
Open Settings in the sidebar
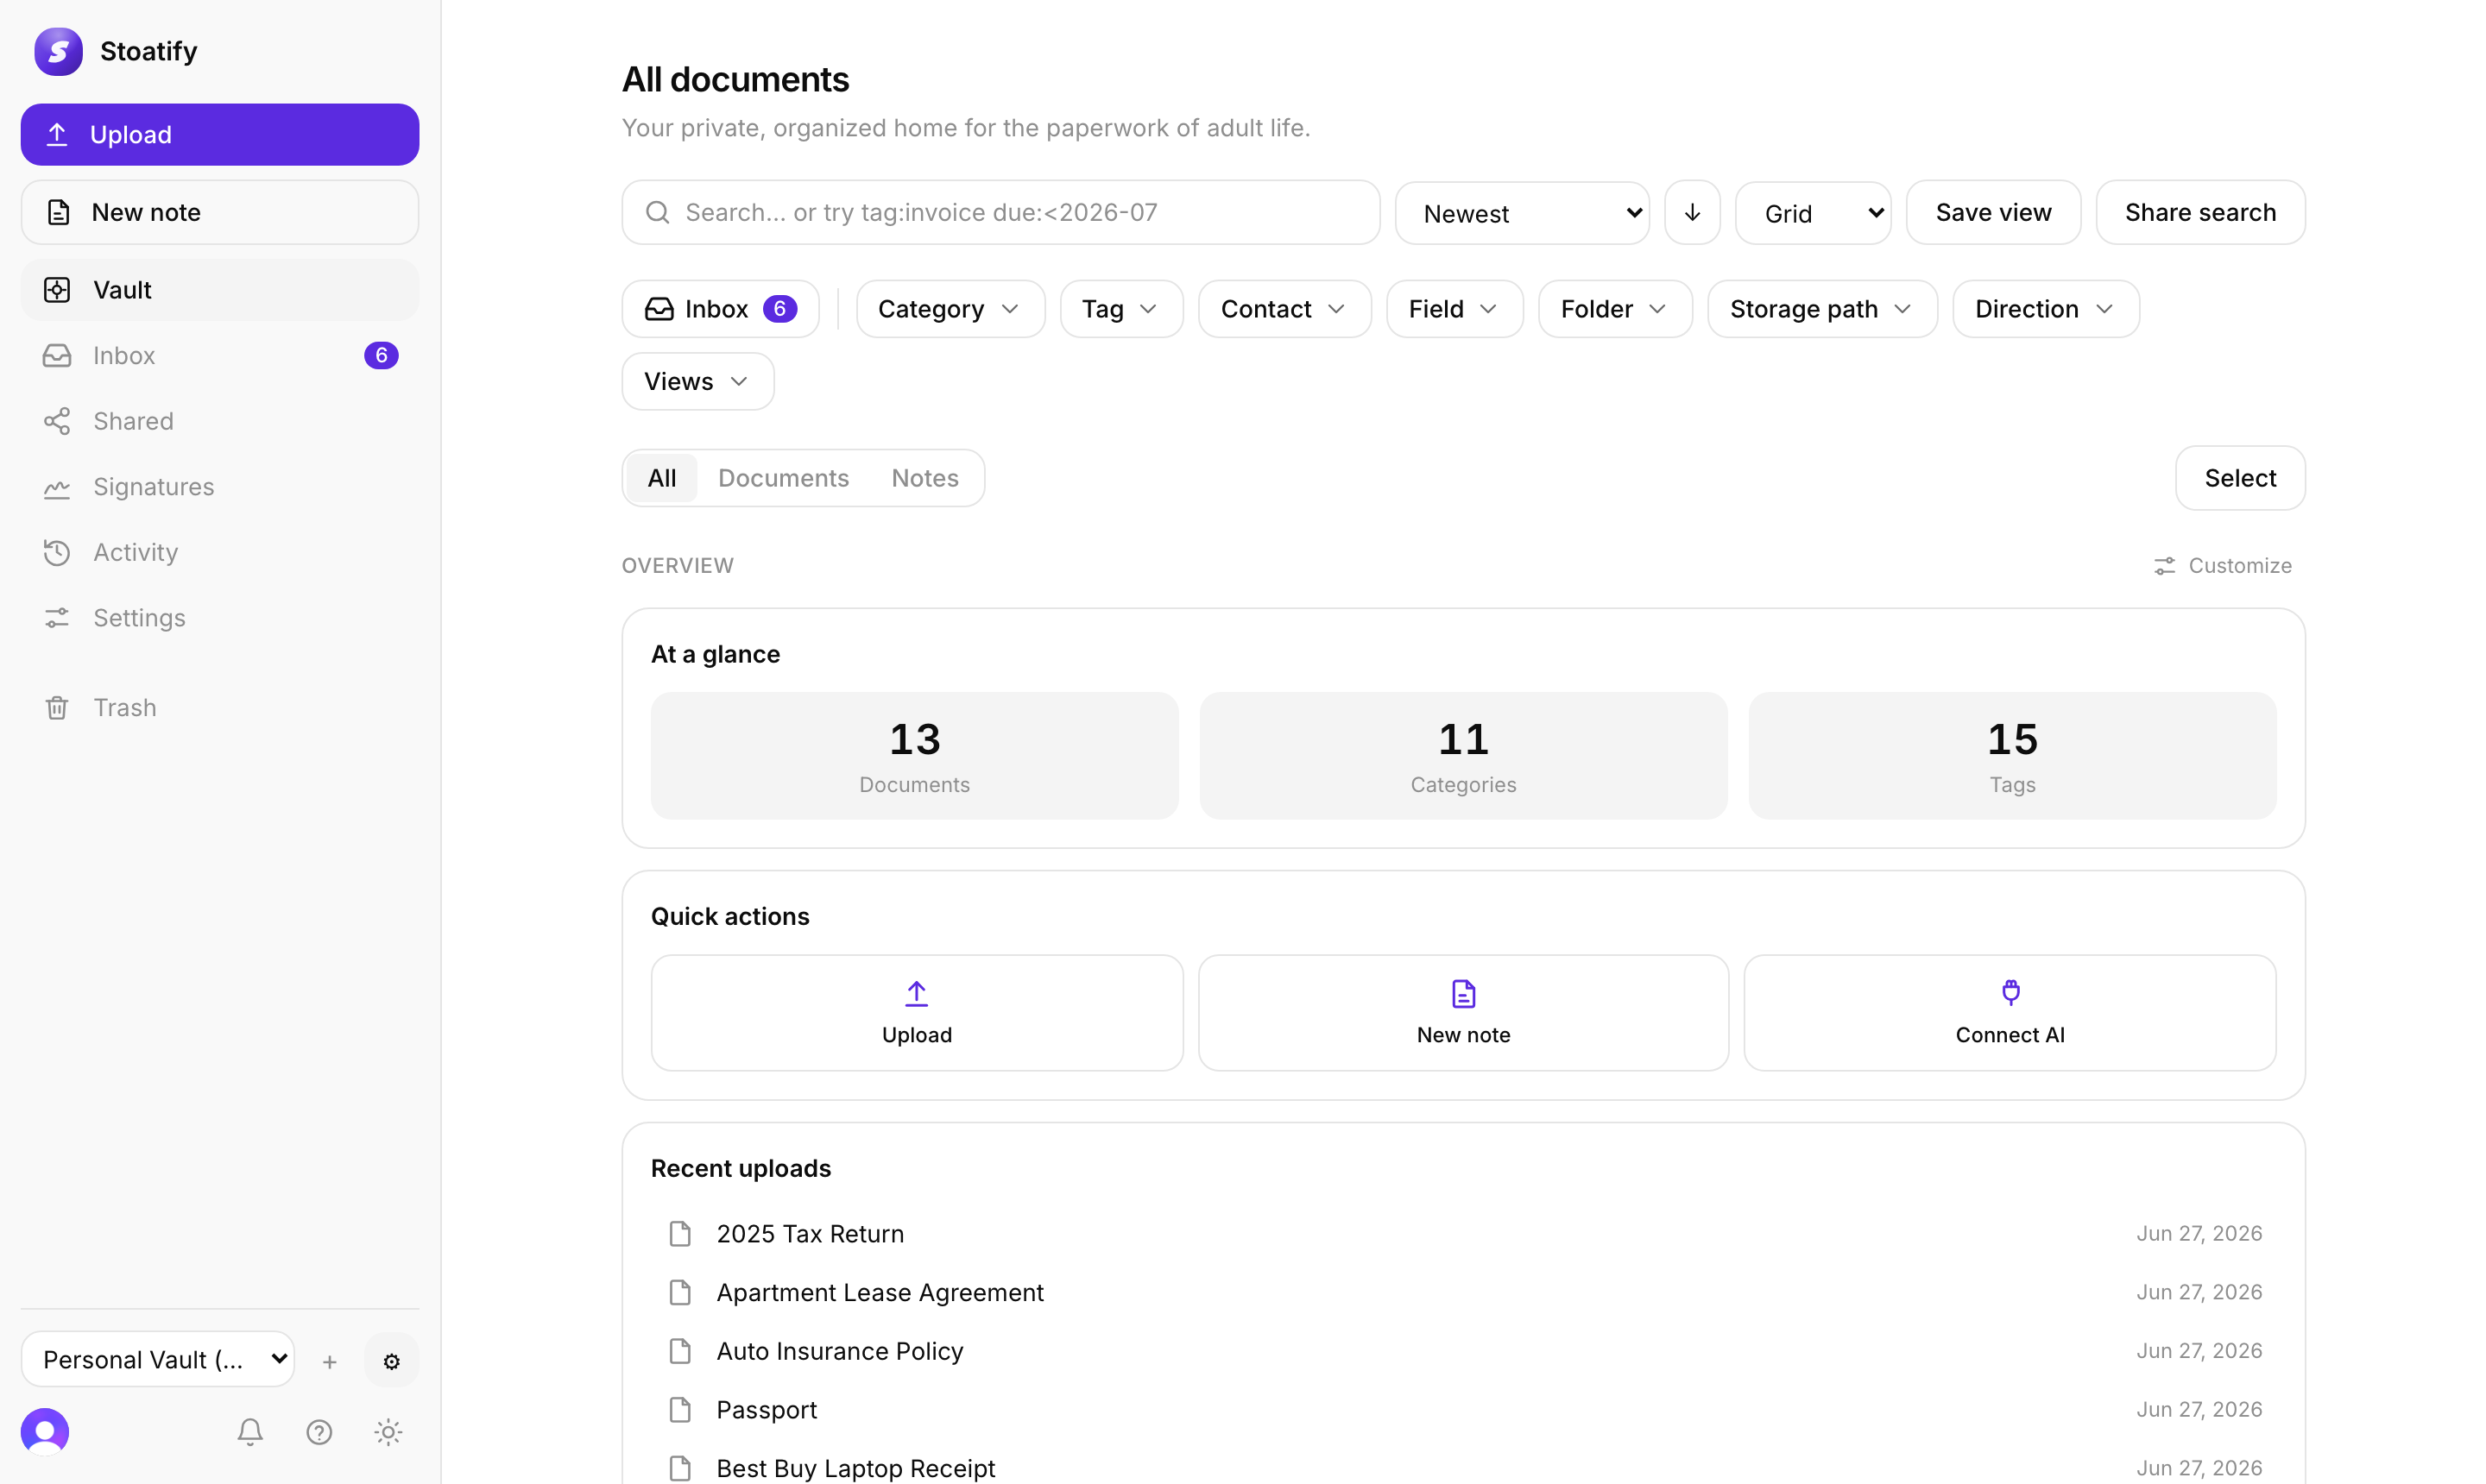click(220, 618)
